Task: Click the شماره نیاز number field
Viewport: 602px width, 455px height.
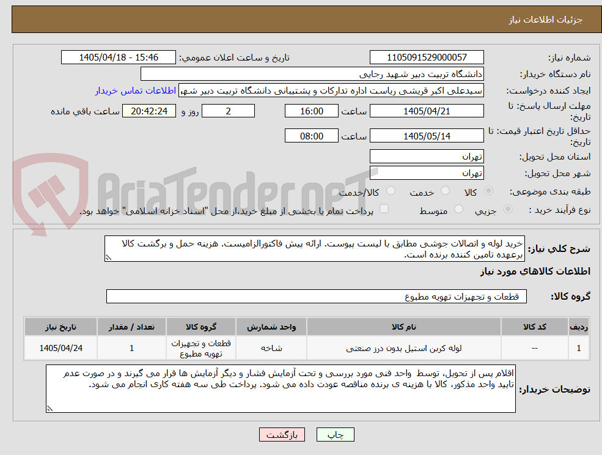Action: pos(427,57)
